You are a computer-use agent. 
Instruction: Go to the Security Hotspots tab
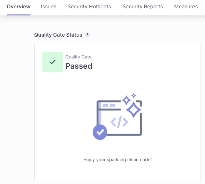[x=89, y=6]
